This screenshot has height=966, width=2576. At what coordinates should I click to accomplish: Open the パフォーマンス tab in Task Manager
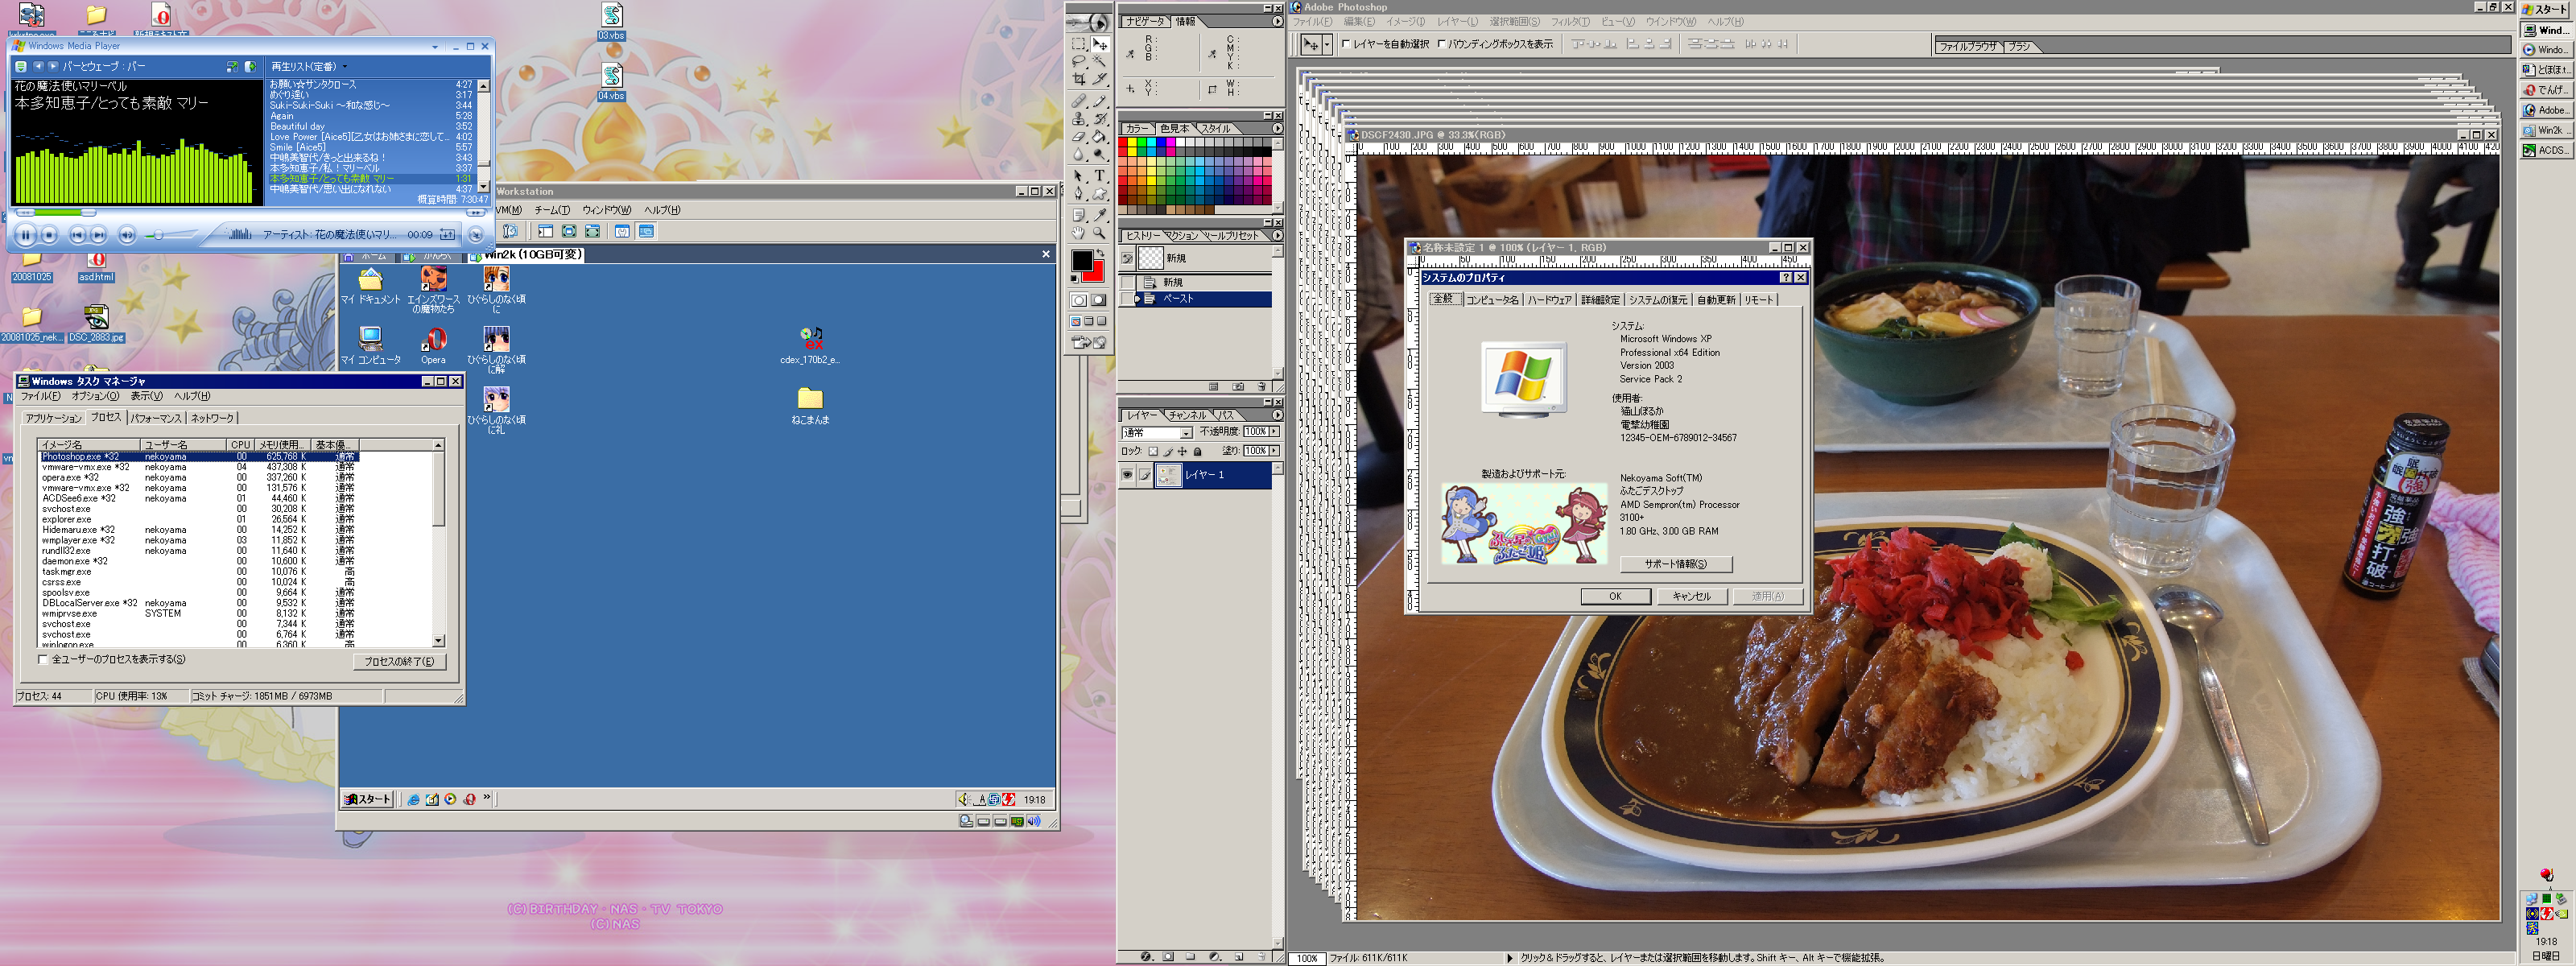tap(156, 418)
